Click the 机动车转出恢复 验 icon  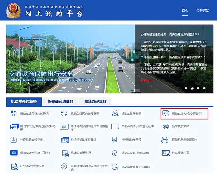pos(14,153)
